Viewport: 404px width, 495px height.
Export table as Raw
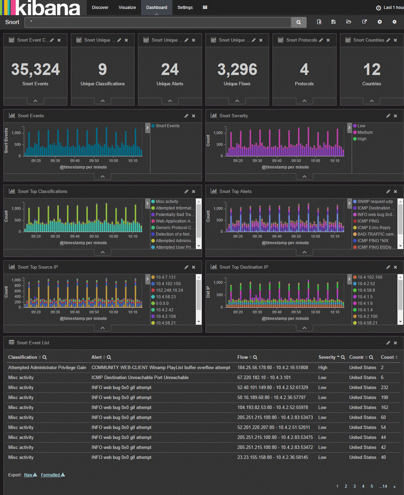pos(30,475)
